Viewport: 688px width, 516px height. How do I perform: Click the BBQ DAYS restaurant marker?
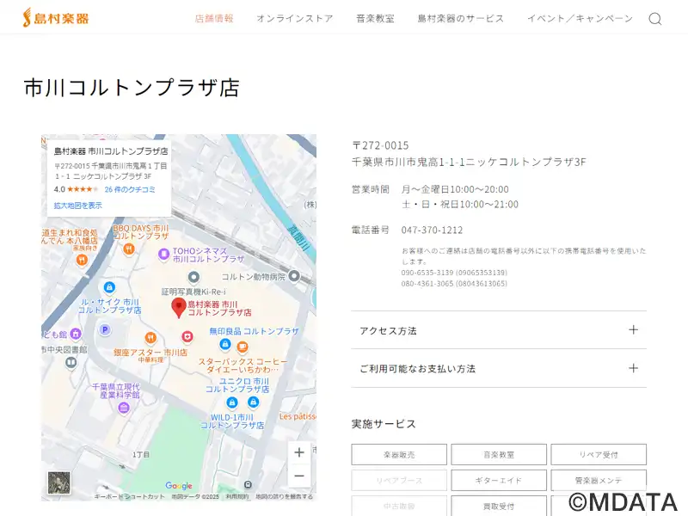[x=128, y=249]
